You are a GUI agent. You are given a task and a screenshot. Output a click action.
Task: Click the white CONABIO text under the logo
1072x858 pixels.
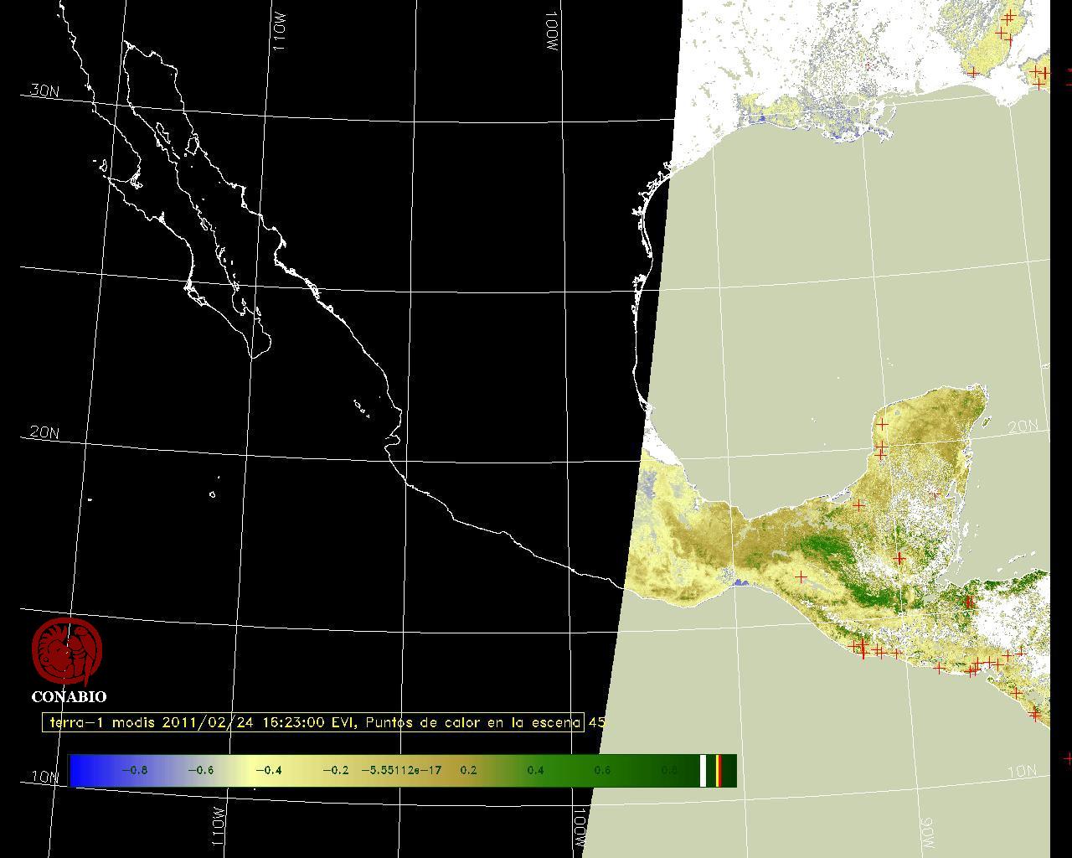click(x=69, y=696)
